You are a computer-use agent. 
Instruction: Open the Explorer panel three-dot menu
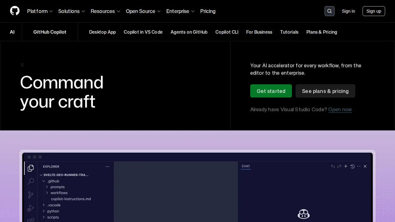(107, 166)
